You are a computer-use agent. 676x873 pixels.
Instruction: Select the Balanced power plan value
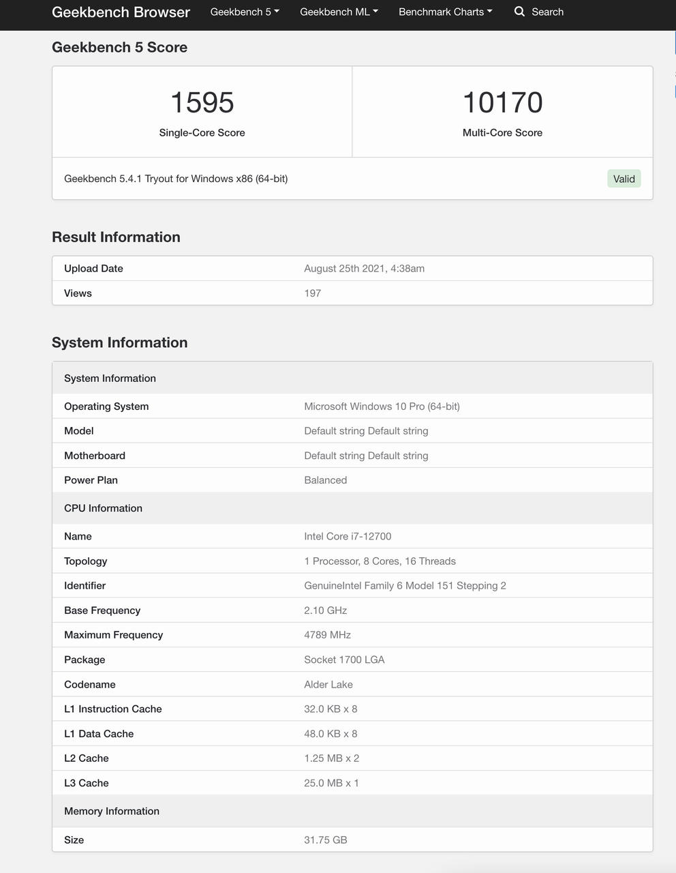pos(325,480)
